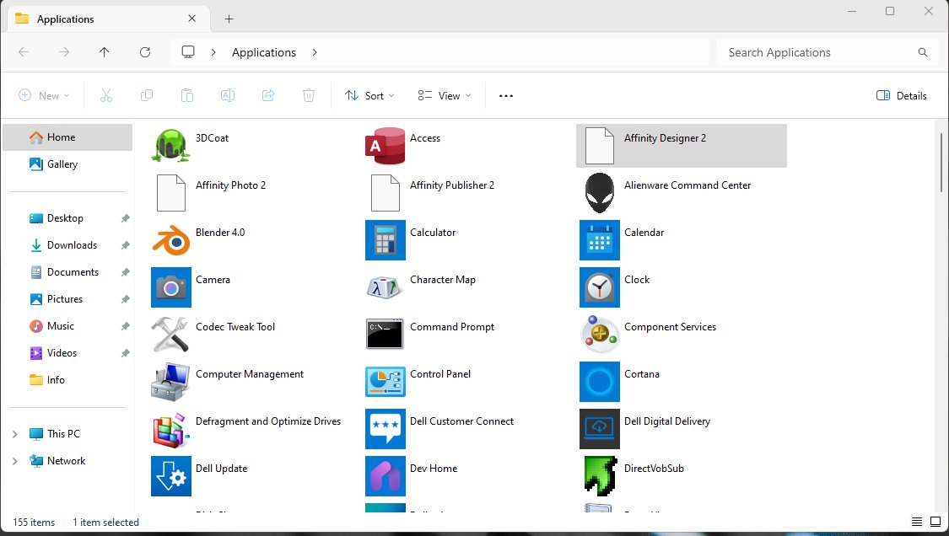Expand the Network tree node
Image resolution: width=949 pixels, height=536 pixels.
14,461
